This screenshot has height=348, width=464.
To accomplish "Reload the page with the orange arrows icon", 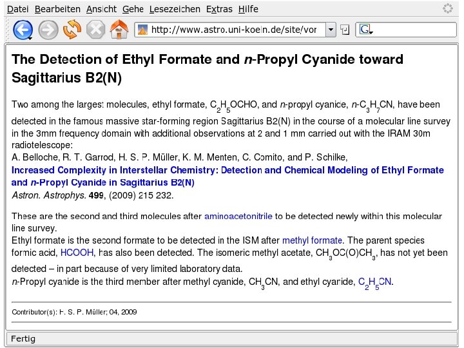I will pos(72,29).
